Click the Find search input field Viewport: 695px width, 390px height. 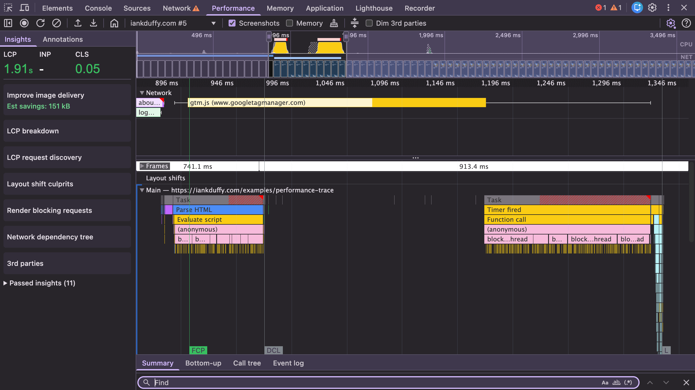[x=375, y=383]
